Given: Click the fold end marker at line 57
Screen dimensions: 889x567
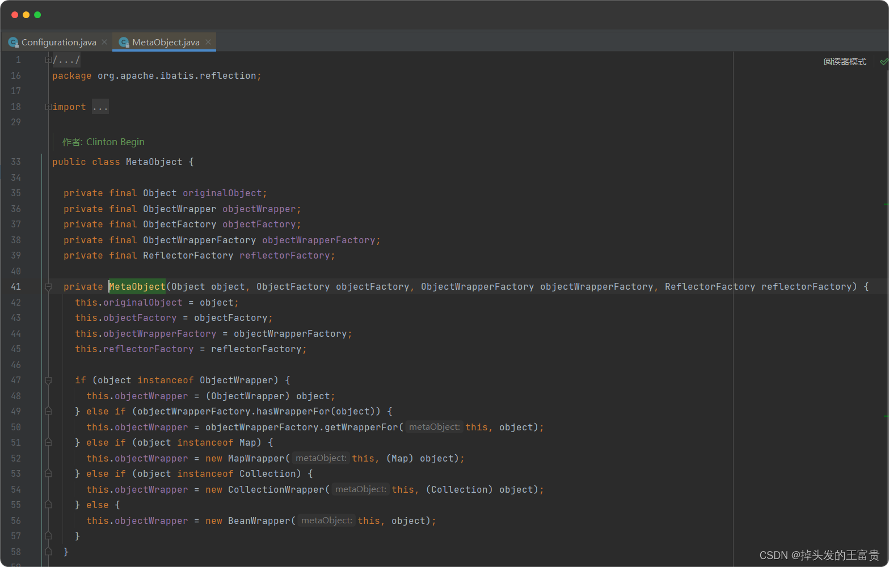Looking at the screenshot, I should (48, 536).
